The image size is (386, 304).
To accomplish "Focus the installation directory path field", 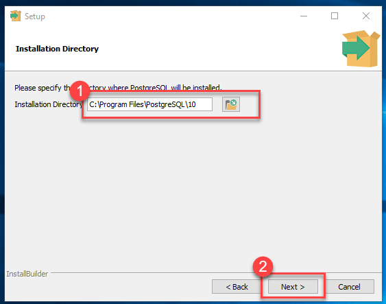I will point(149,104).
